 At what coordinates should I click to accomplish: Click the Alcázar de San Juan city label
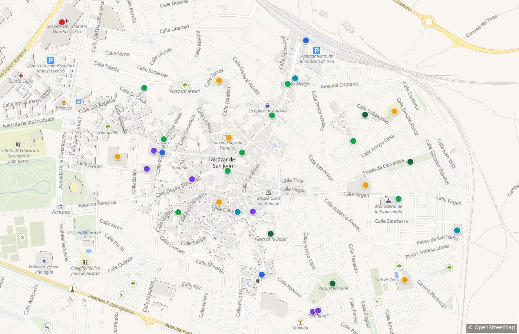click(223, 163)
